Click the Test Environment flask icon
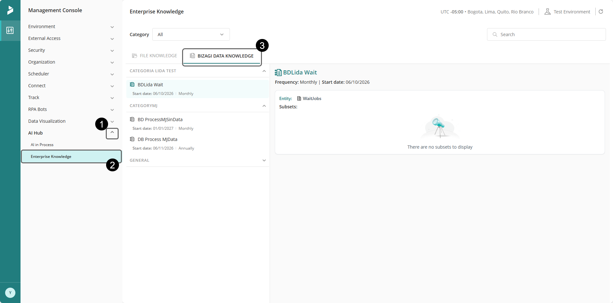 coord(548,12)
